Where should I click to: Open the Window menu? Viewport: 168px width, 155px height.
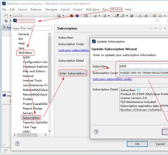[x=116, y=9]
